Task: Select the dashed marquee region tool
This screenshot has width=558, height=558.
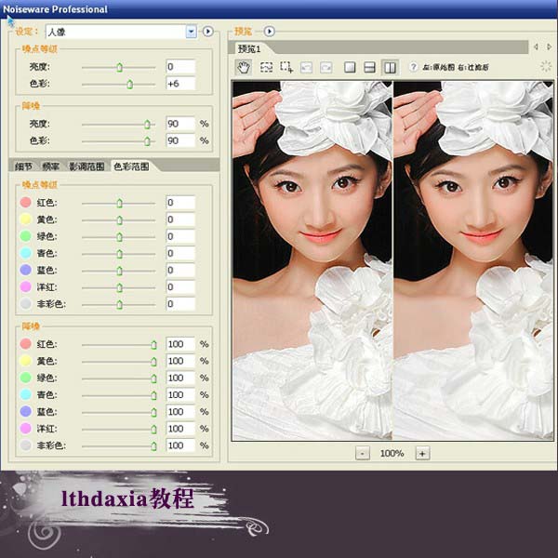Action: pyautogui.click(x=266, y=67)
